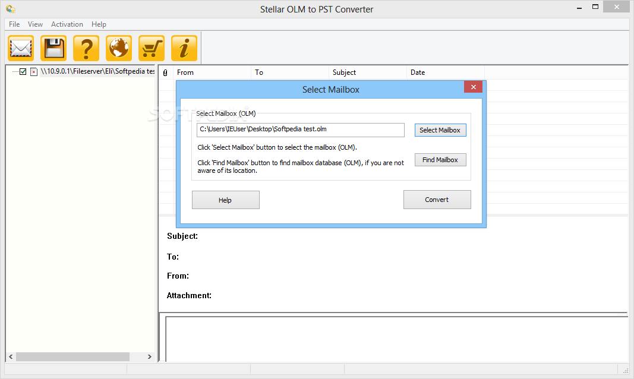Open the View menu
Screen dimensions: 634x379
[35, 24]
